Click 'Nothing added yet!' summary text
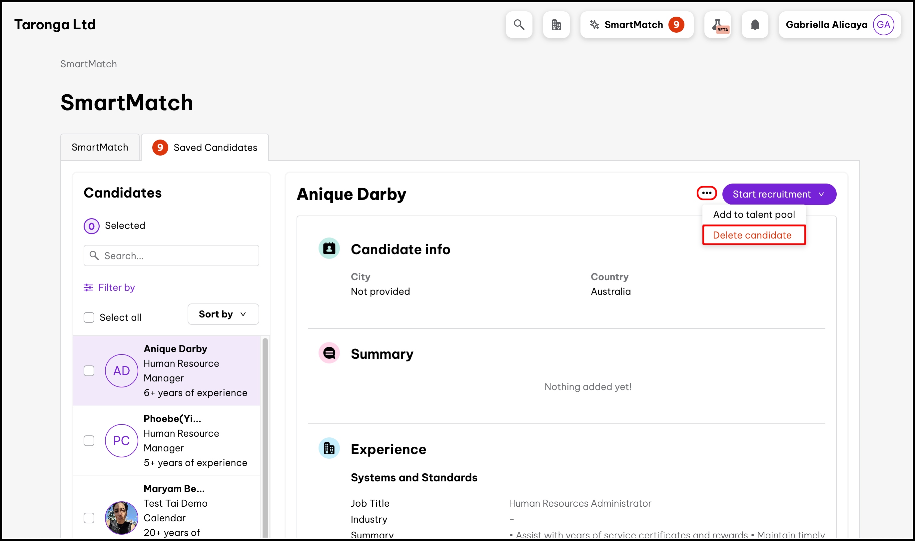This screenshot has height=541, width=915. [588, 387]
